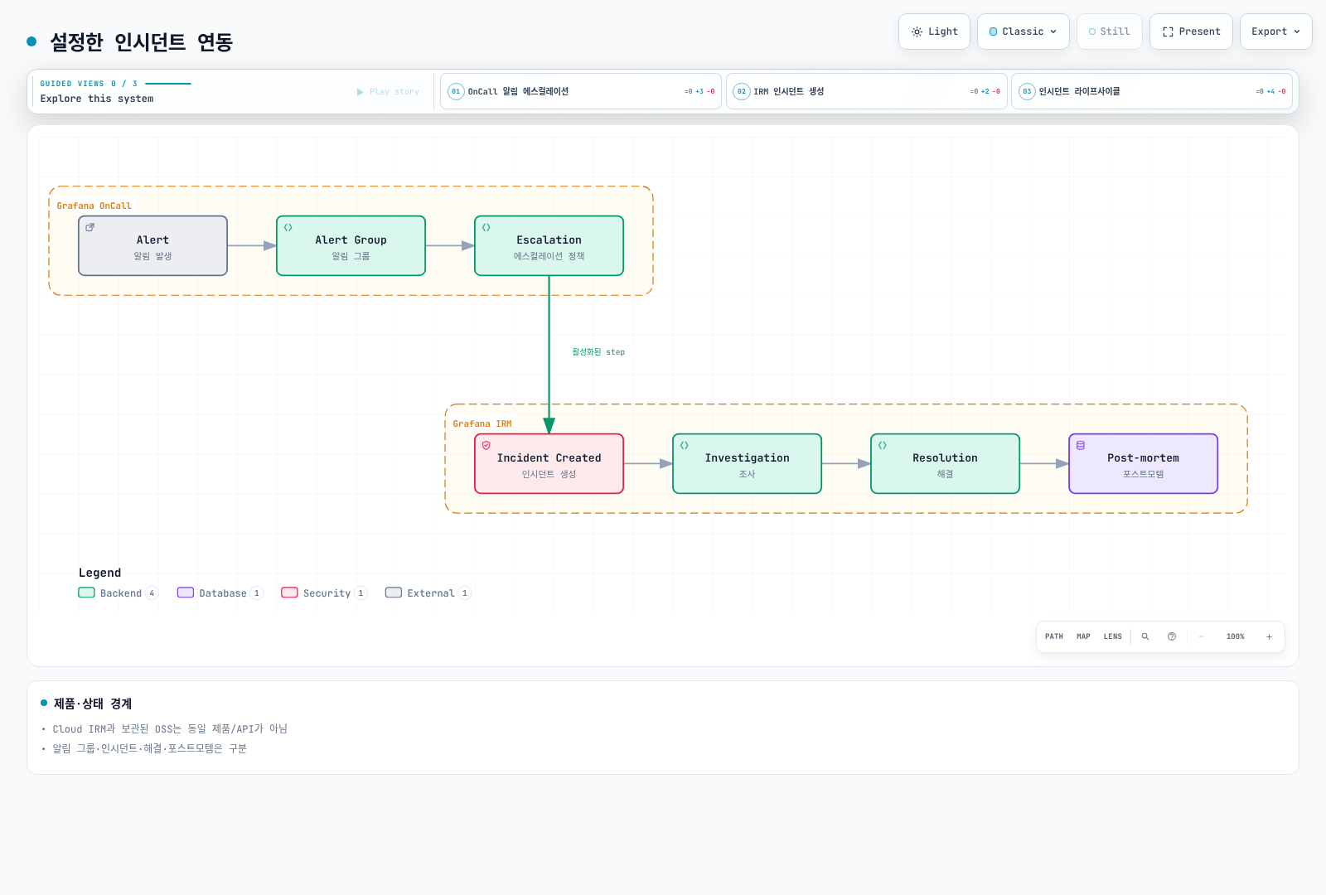Click the shield icon on Incident Created

click(x=486, y=445)
